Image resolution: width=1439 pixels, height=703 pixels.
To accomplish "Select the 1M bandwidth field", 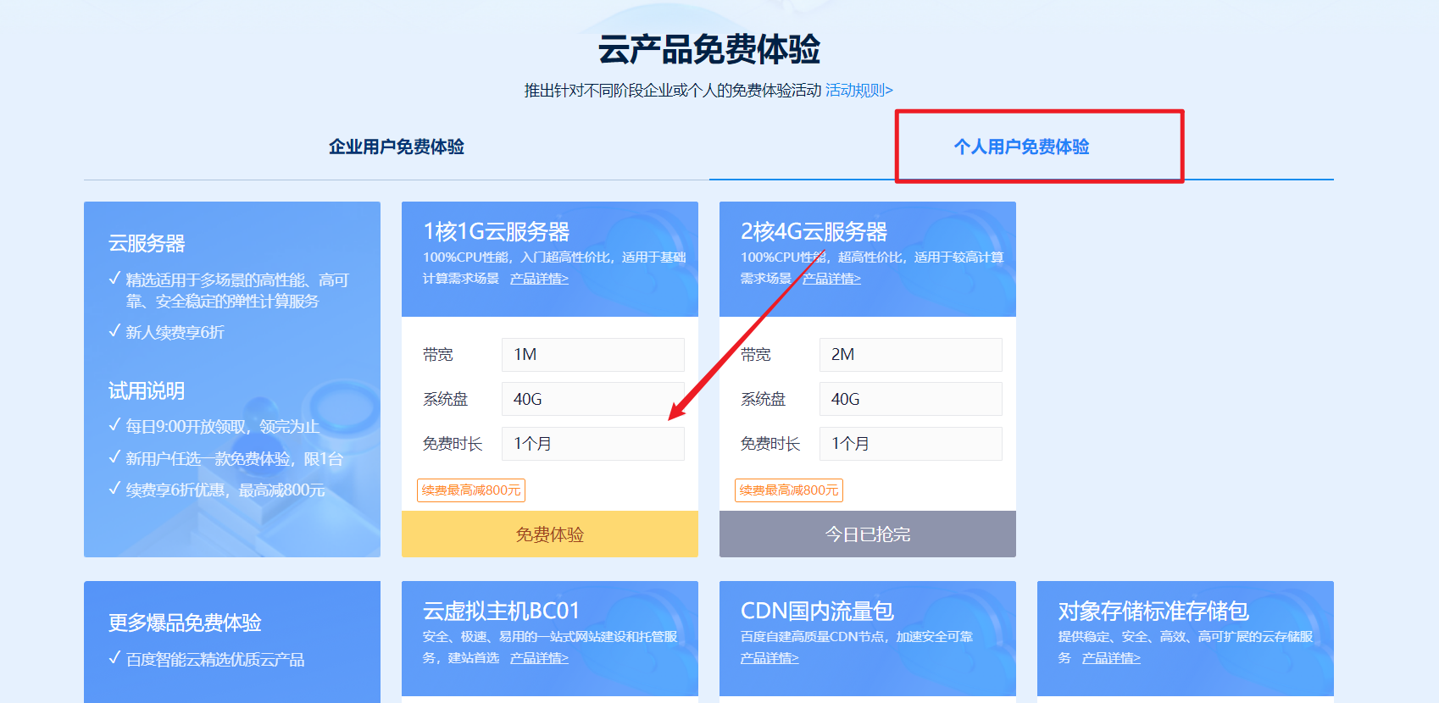I will [593, 355].
